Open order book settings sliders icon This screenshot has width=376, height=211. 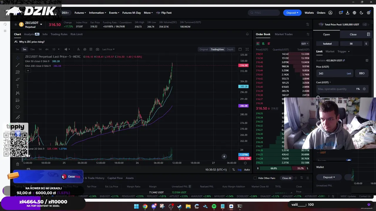(x=308, y=34)
